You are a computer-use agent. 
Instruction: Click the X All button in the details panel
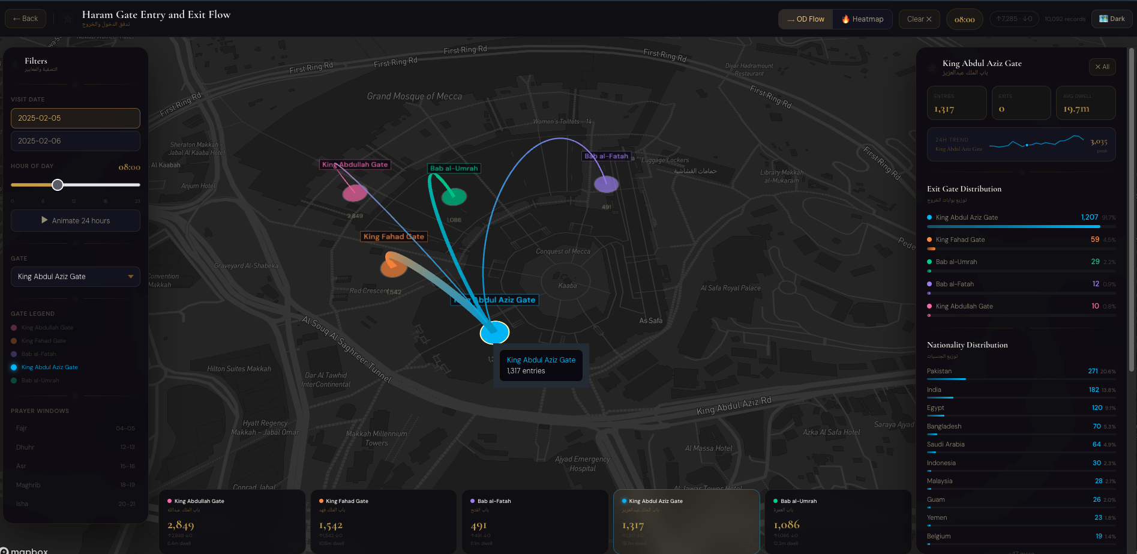tap(1102, 67)
